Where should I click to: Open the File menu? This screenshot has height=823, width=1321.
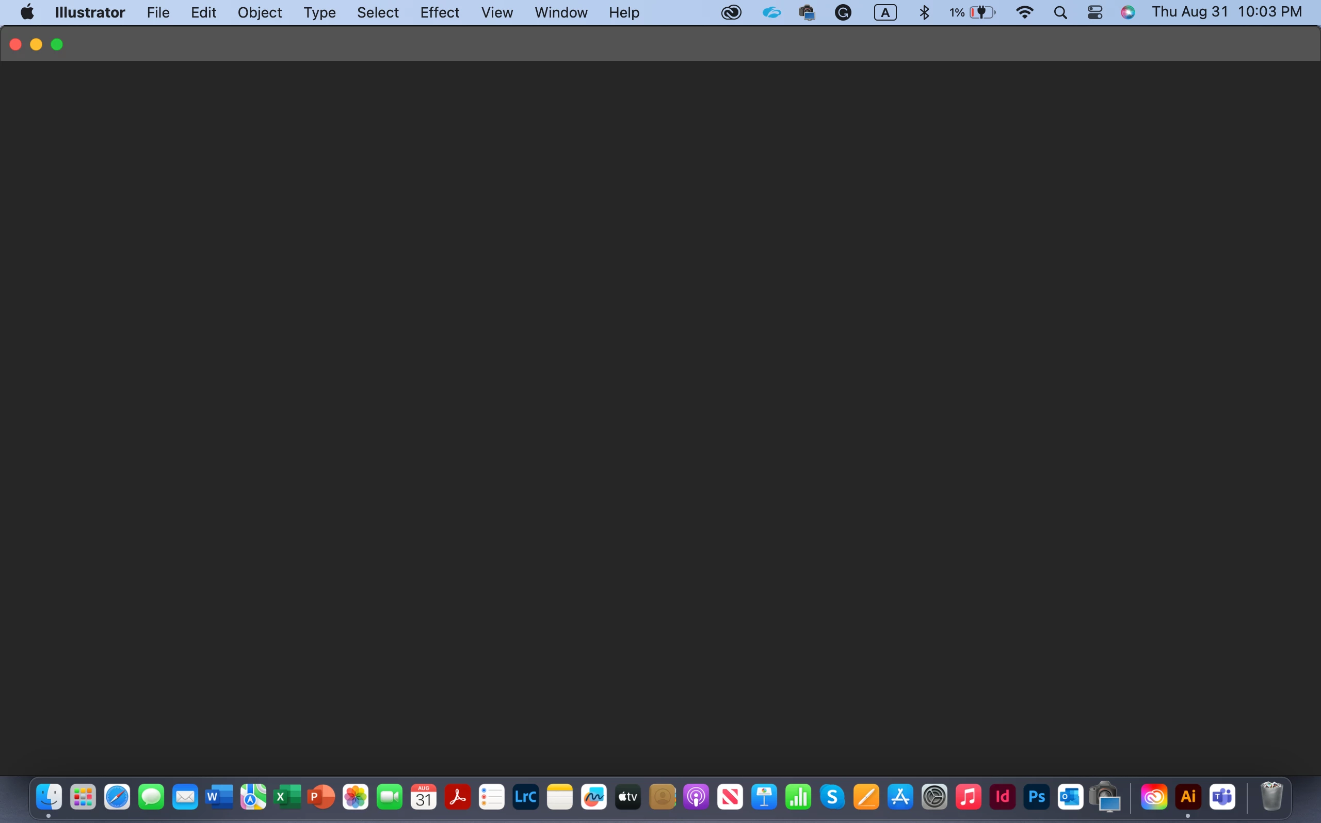(x=158, y=12)
